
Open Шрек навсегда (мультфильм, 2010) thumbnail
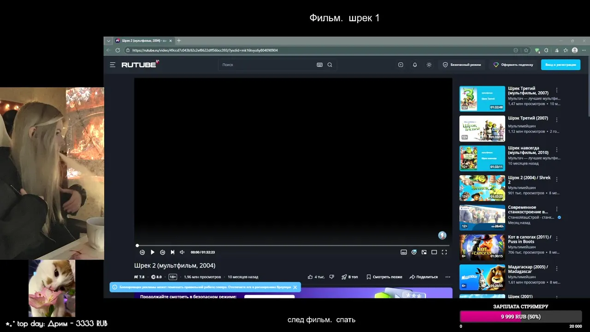coord(482,158)
